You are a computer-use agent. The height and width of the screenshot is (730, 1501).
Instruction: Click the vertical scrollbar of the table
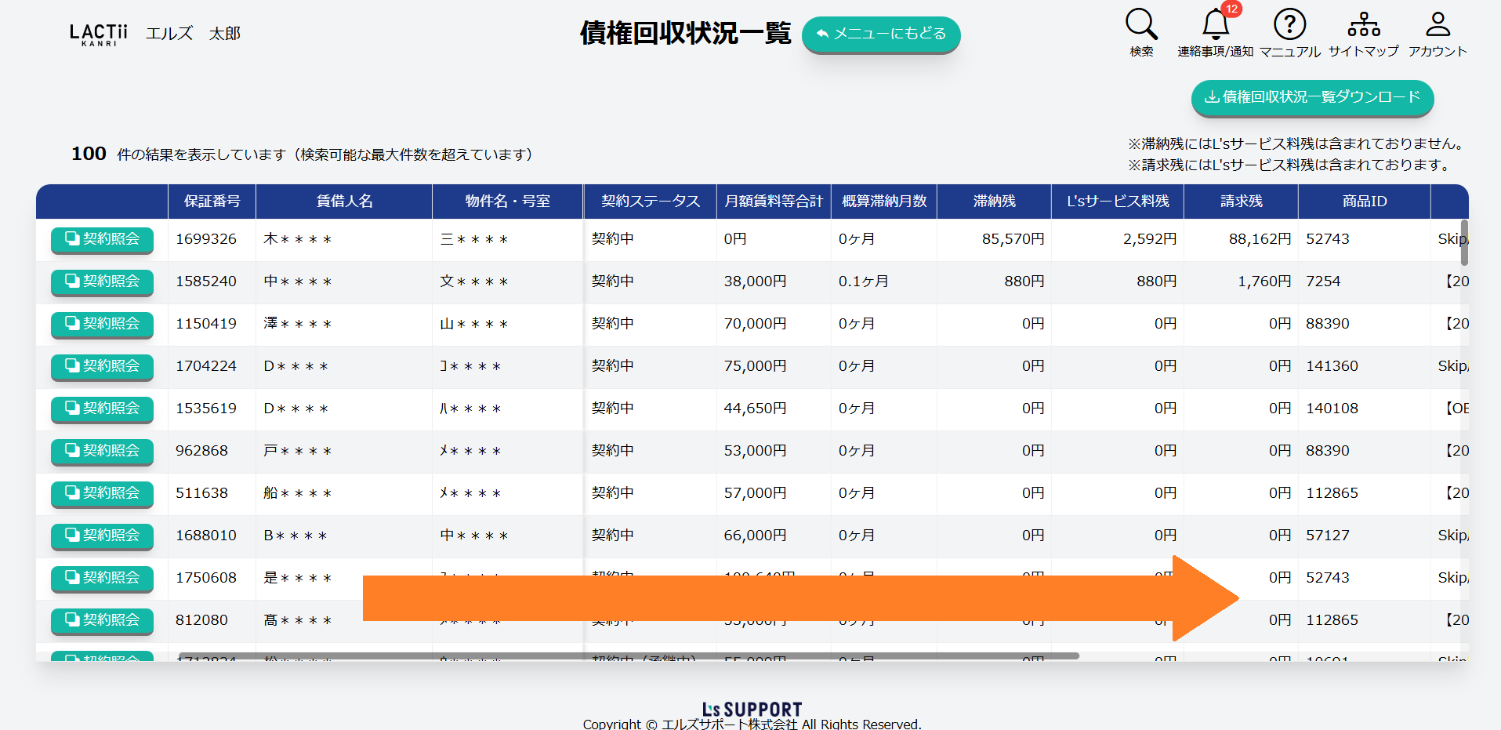tap(1464, 243)
